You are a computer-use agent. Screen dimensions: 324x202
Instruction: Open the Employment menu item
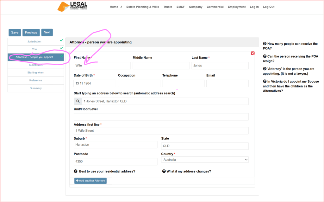pyautogui.click(x=237, y=7)
